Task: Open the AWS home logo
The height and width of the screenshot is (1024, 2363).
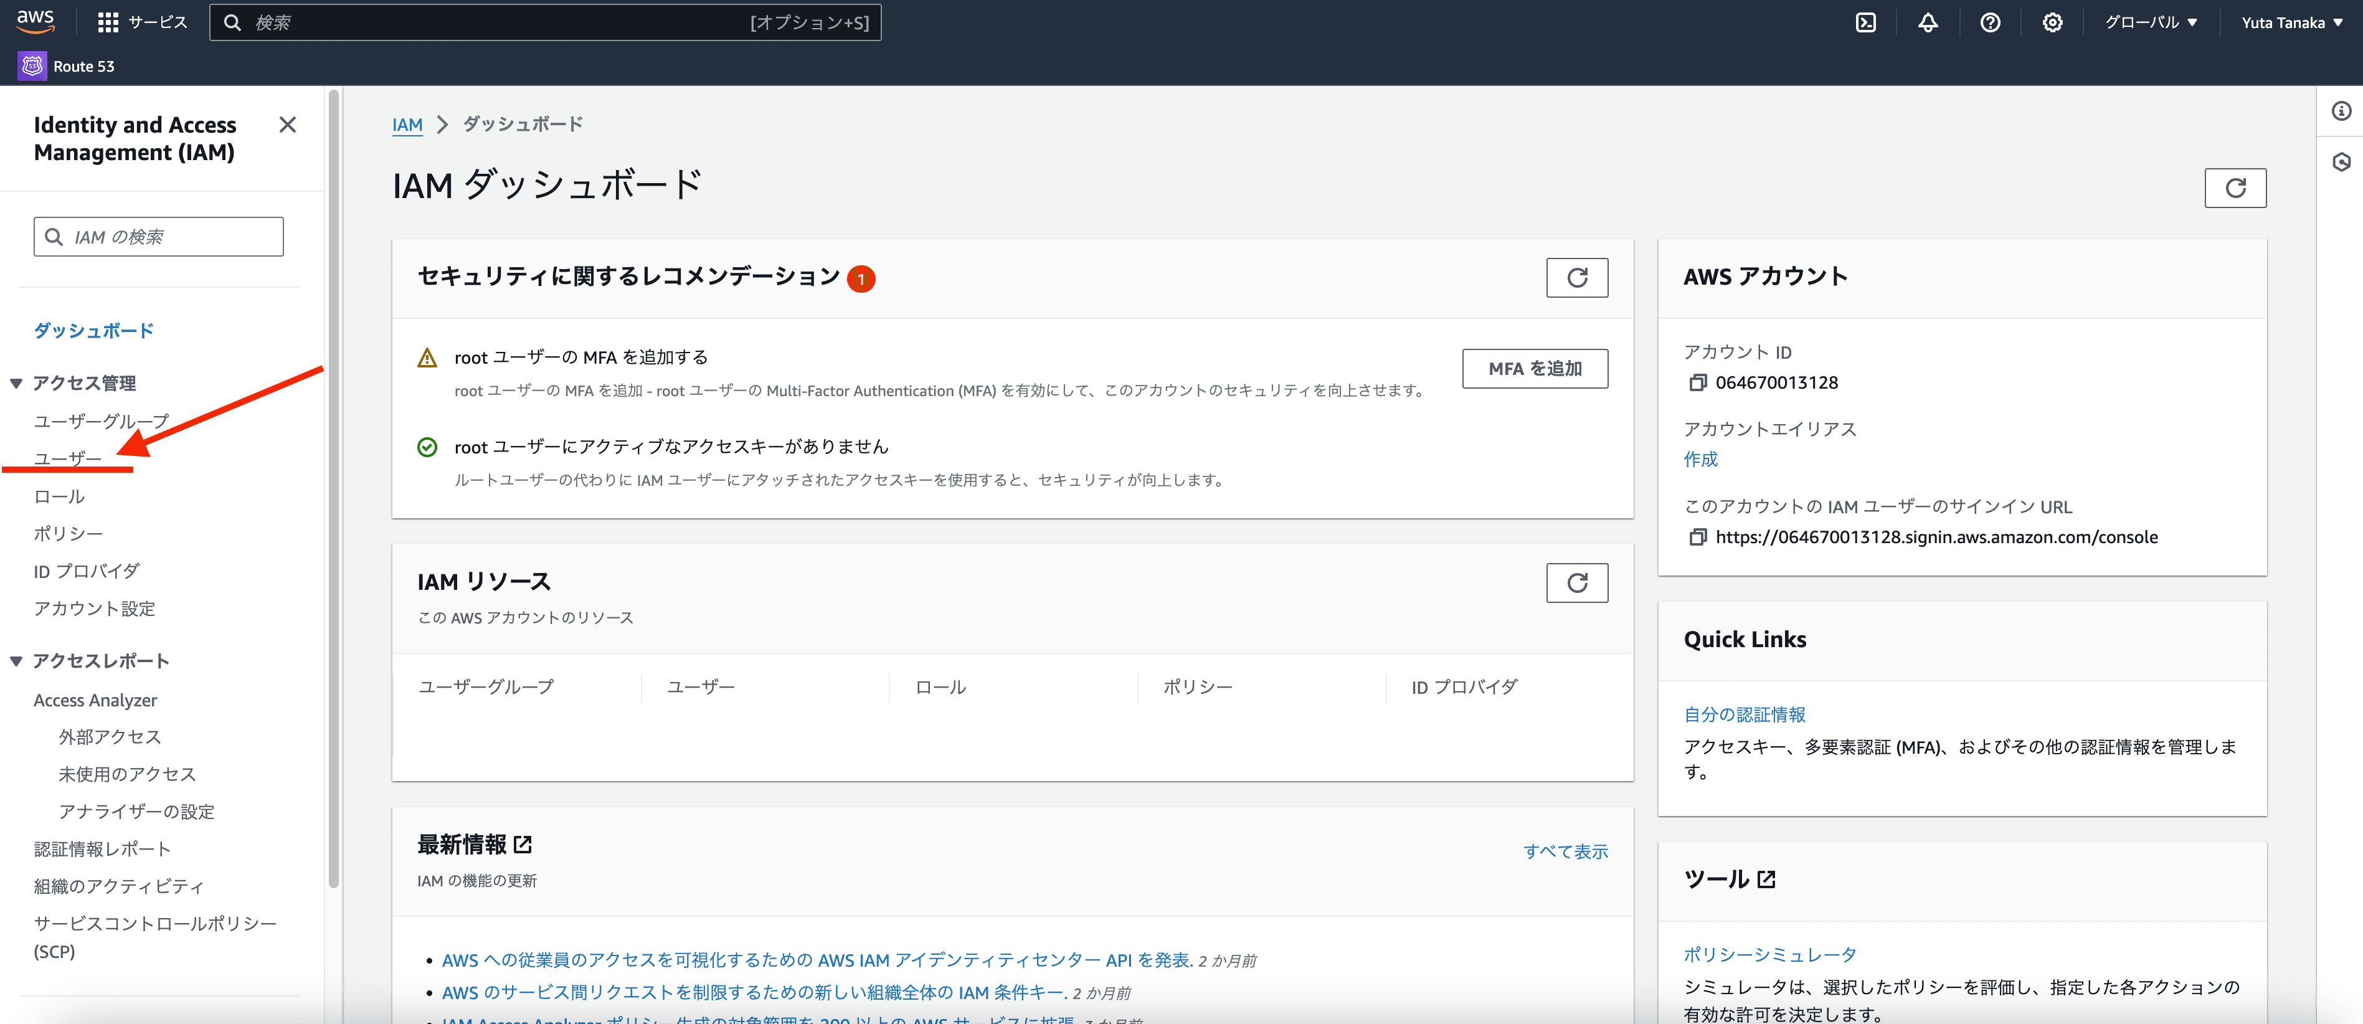Action: click(x=35, y=21)
